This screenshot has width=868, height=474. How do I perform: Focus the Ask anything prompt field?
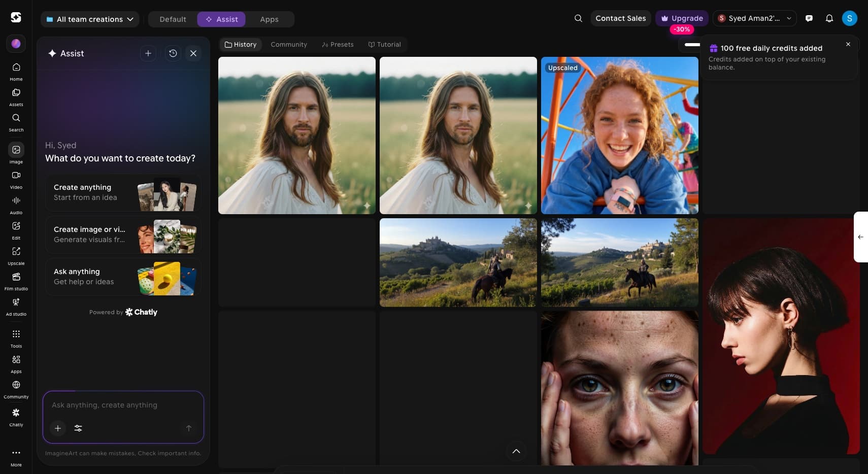123,405
